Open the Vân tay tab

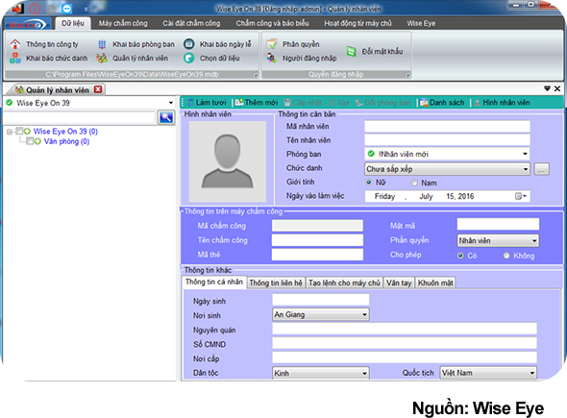399,283
